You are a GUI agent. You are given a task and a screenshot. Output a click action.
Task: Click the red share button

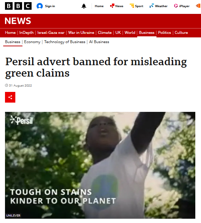pyautogui.click(x=10, y=97)
